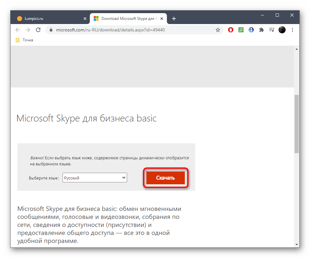Click the green music note extension icon
The image size is (310, 258).
241,30
